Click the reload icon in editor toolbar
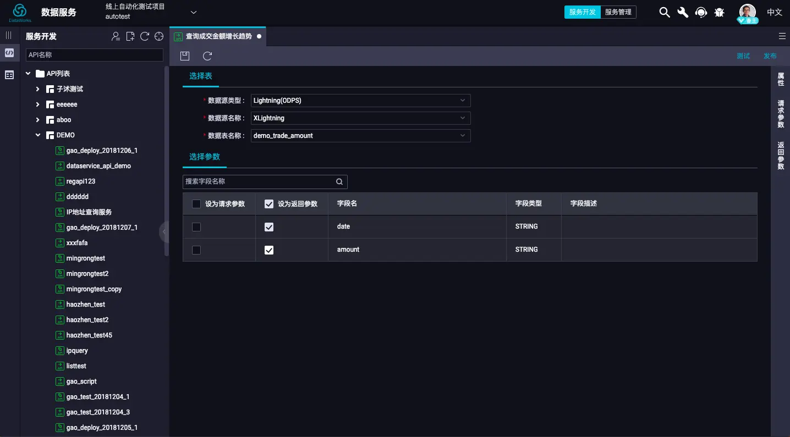This screenshot has height=437, width=790. 207,56
